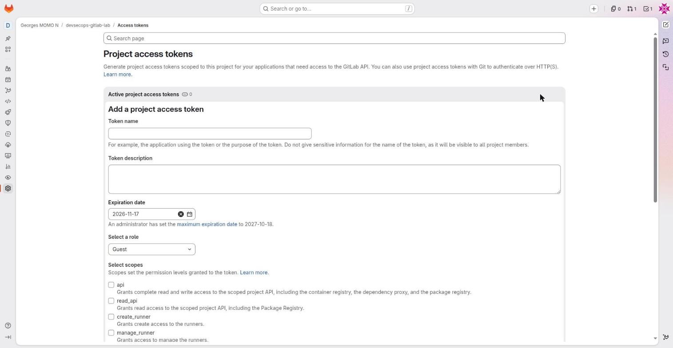Click the Search or go to box
Image resolution: width=673 pixels, height=348 pixels.
(x=337, y=8)
